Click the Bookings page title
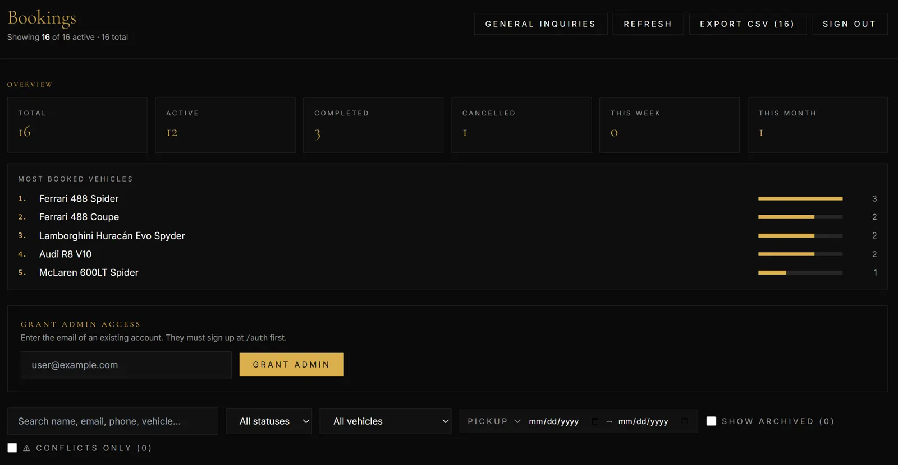898x465 pixels. click(x=42, y=18)
